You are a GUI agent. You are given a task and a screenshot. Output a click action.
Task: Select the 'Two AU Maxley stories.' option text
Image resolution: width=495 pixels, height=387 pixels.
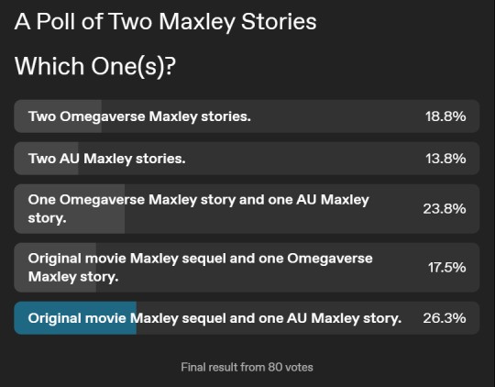(x=106, y=159)
